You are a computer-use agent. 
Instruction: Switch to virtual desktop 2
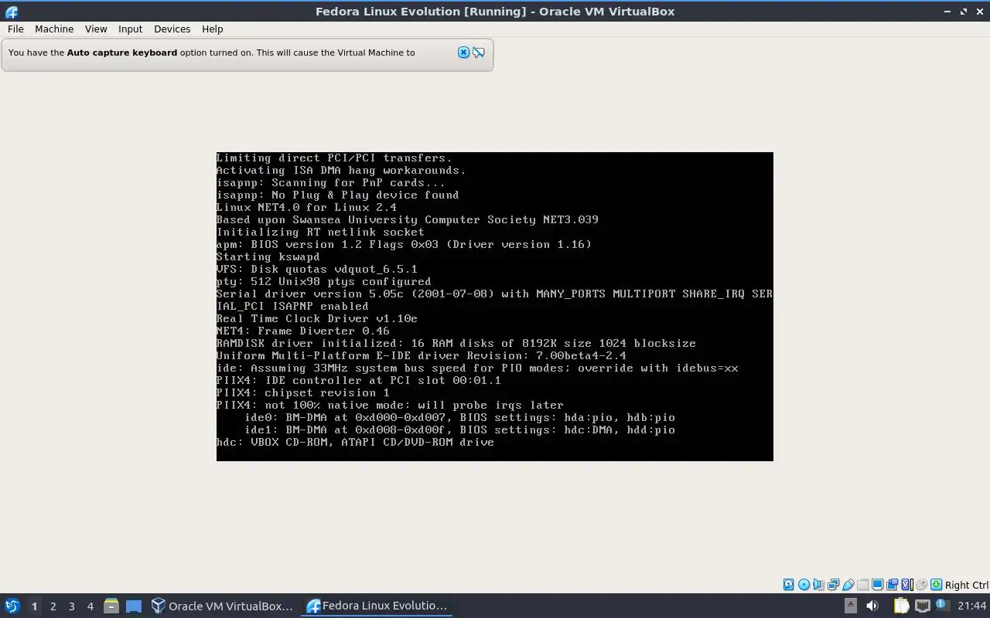tap(53, 606)
